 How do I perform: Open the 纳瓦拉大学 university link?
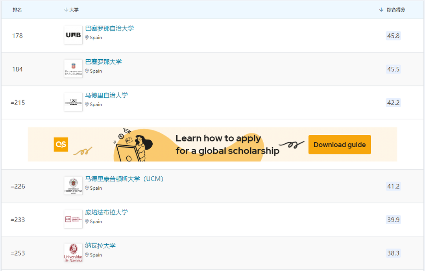point(100,245)
